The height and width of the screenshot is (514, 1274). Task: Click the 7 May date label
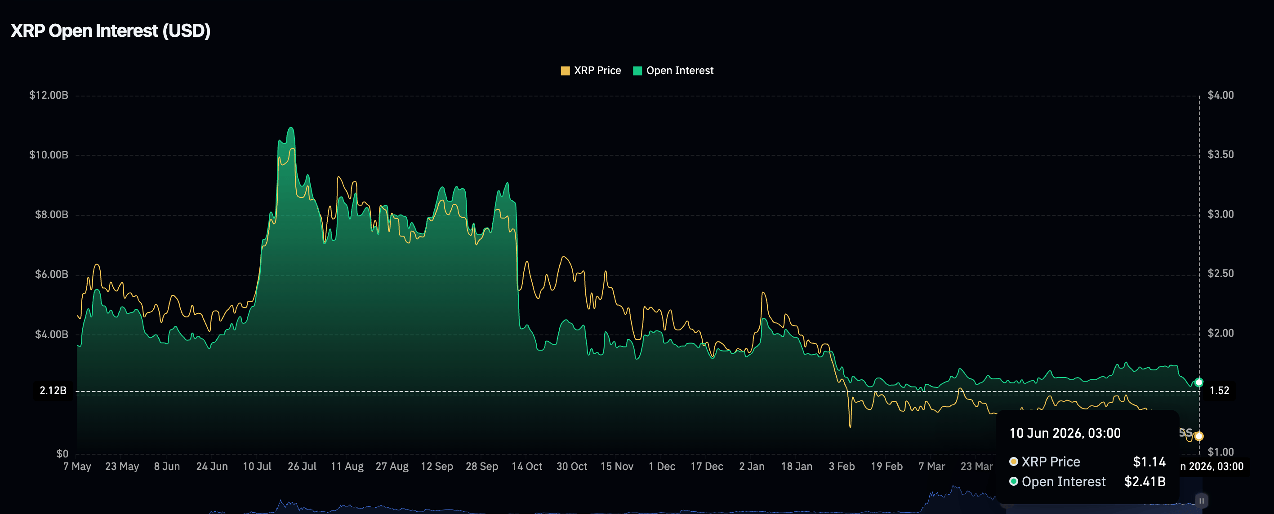click(x=77, y=466)
